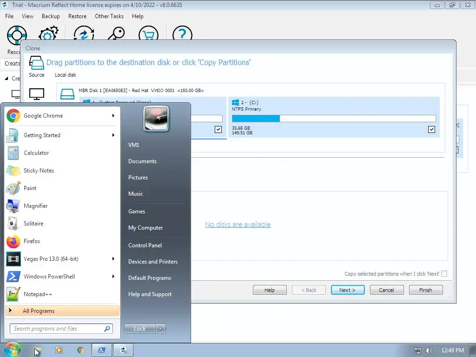Open Getting Started from Start menu

click(x=62, y=135)
